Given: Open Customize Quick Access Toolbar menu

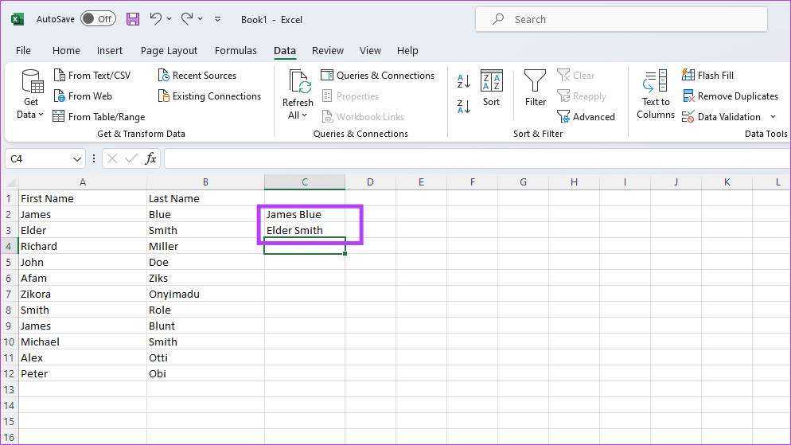Looking at the screenshot, I should click(217, 19).
